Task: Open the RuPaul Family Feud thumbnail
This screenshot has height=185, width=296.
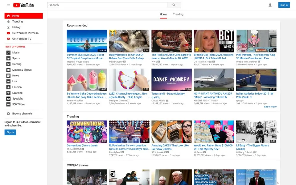Action: [129, 132]
